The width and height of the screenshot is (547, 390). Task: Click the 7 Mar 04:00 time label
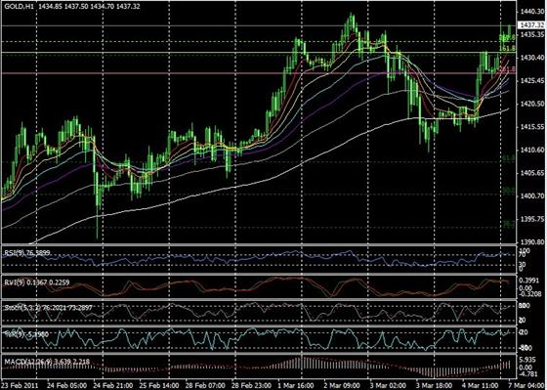coord(526,385)
